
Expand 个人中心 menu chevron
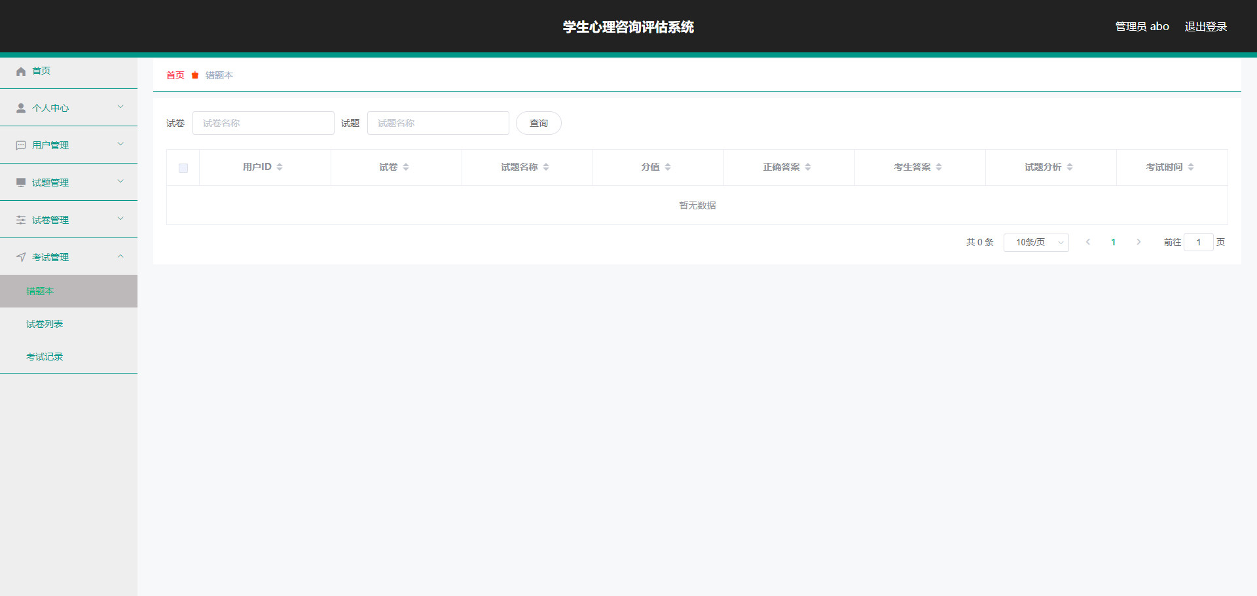[x=120, y=107]
